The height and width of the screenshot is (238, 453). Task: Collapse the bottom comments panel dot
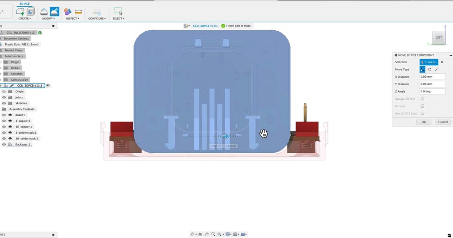tap(53, 235)
